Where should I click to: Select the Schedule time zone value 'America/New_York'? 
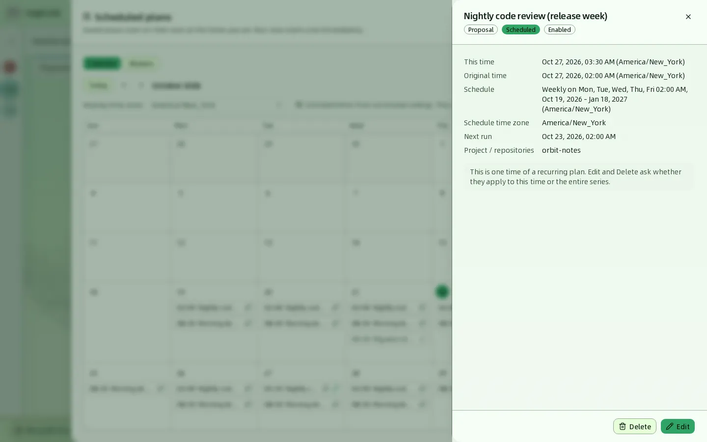pyautogui.click(x=574, y=123)
